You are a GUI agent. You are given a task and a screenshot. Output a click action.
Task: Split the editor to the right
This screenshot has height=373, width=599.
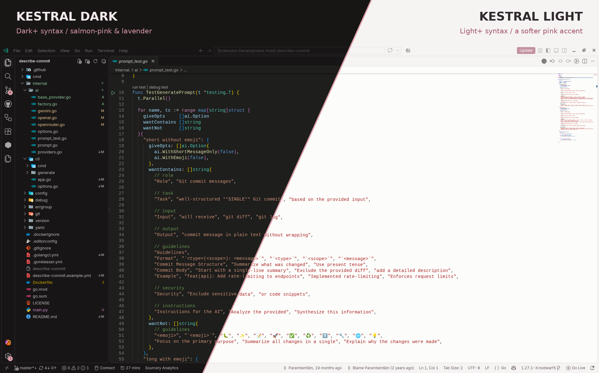pyautogui.click(x=585, y=61)
